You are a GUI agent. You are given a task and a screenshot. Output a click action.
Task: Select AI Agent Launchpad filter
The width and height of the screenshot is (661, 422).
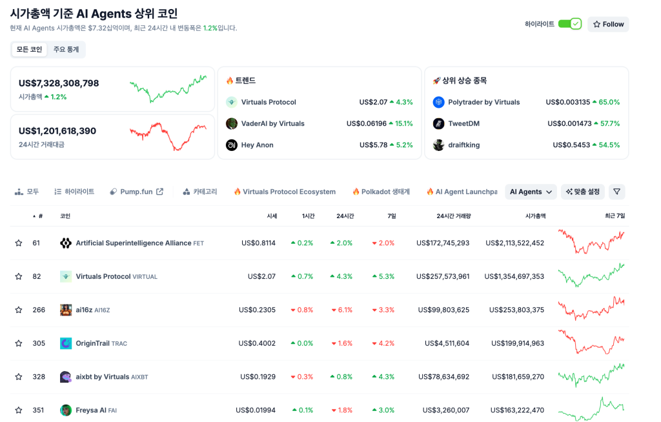[462, 192]
